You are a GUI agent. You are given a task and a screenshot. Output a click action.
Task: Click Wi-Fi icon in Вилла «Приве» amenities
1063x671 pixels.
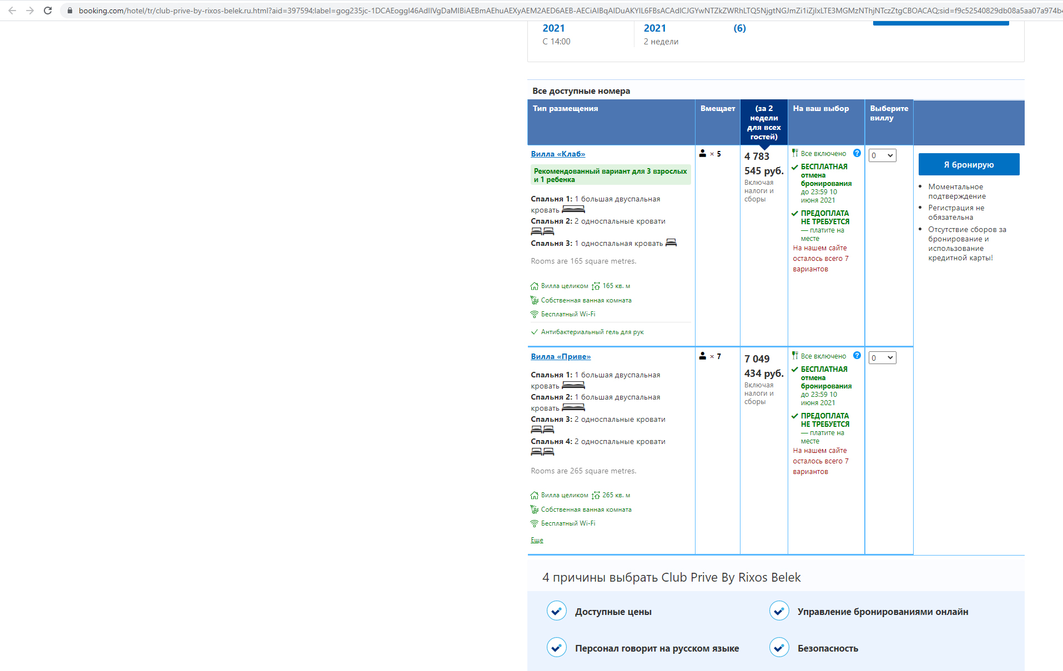coord(535,524)
